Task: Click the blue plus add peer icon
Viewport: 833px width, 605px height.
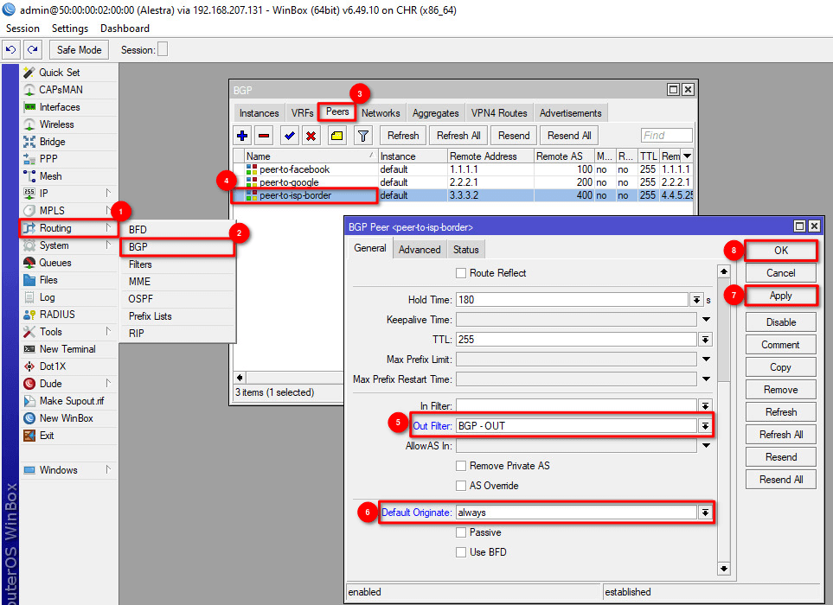Action: 242,136
